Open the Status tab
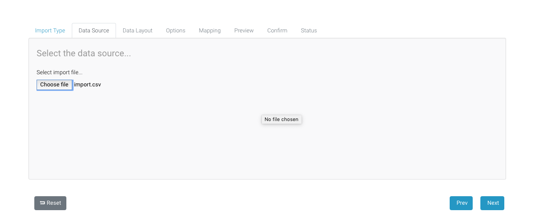535x216 pixels. point(309,31)
